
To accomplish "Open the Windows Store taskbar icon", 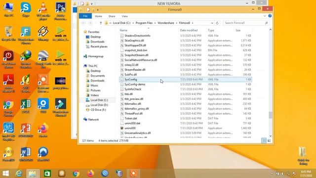I will (x=47, y=174).
